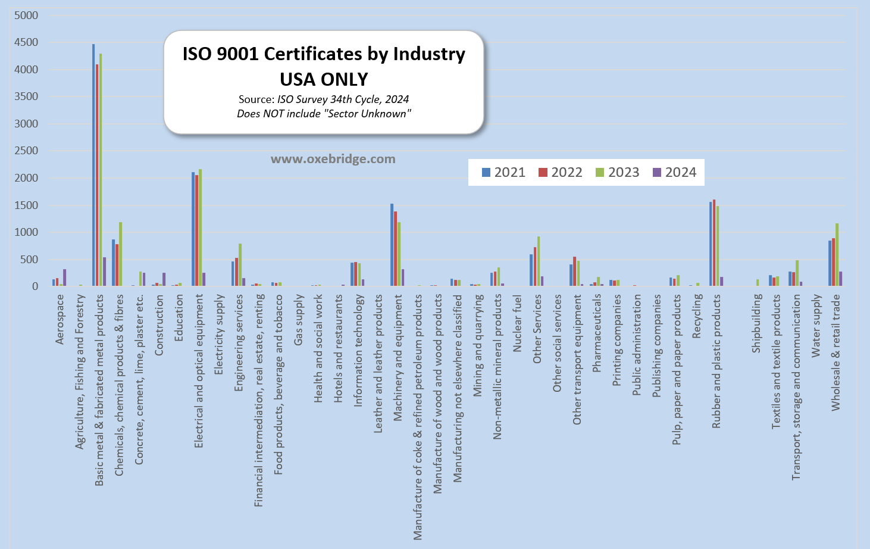Click the source line mentioning ISO Survey 34th Cycle
The image size is (870, 549).
click(x=324, y=99)
